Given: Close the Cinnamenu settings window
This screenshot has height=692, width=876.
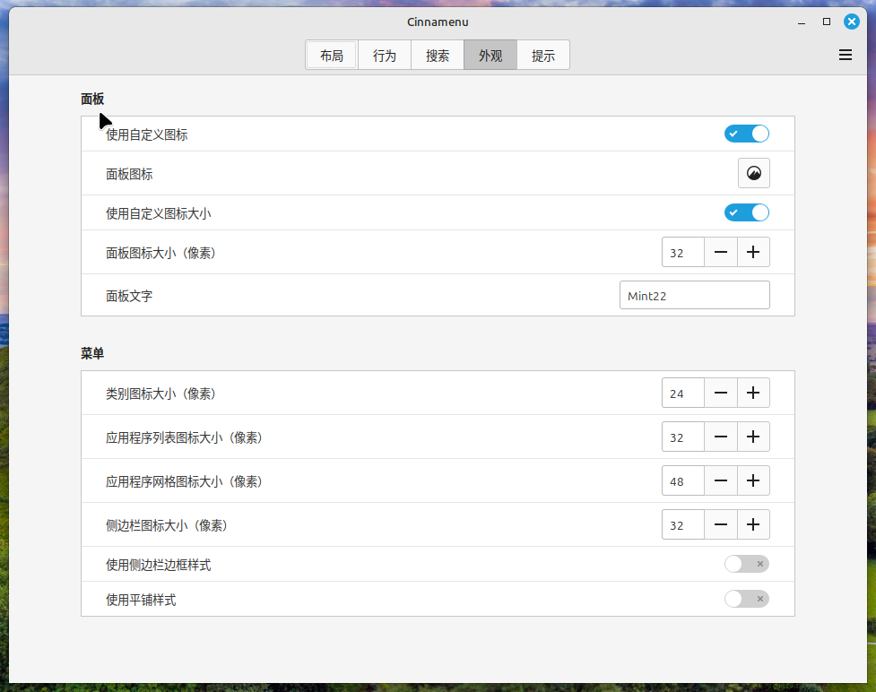Looking at the screenshot, I should (852, 22).
